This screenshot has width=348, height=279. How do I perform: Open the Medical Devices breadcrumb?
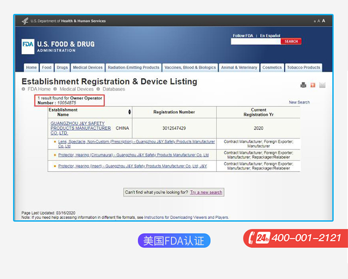click(77, 89)
